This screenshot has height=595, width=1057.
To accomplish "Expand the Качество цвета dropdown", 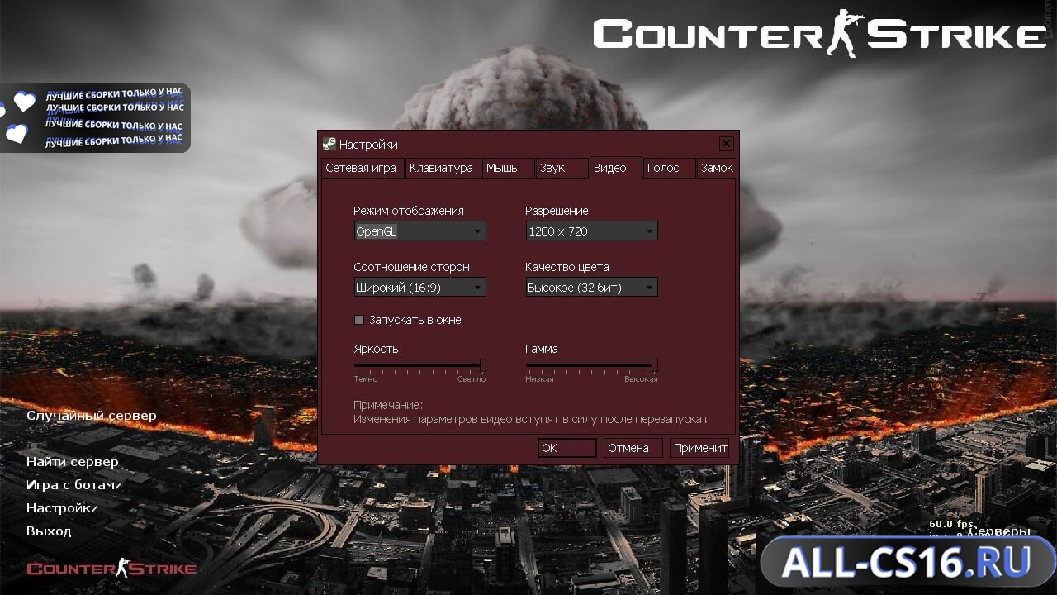I will coord(591,288).
